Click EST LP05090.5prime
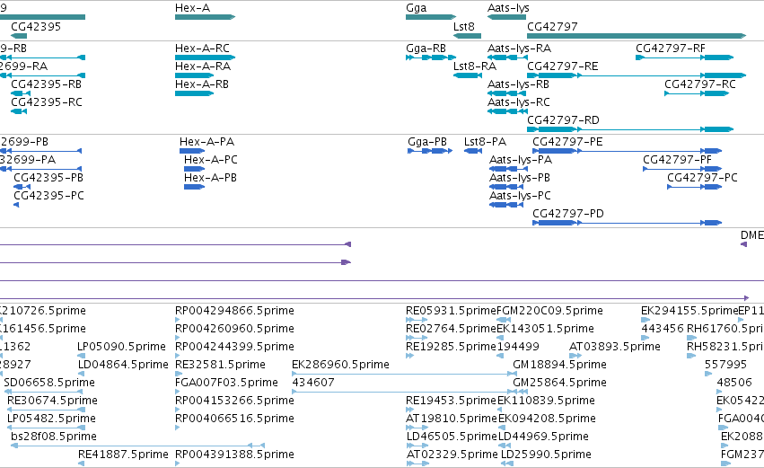This screenshot has width=764, height=468. pos(121,347)
